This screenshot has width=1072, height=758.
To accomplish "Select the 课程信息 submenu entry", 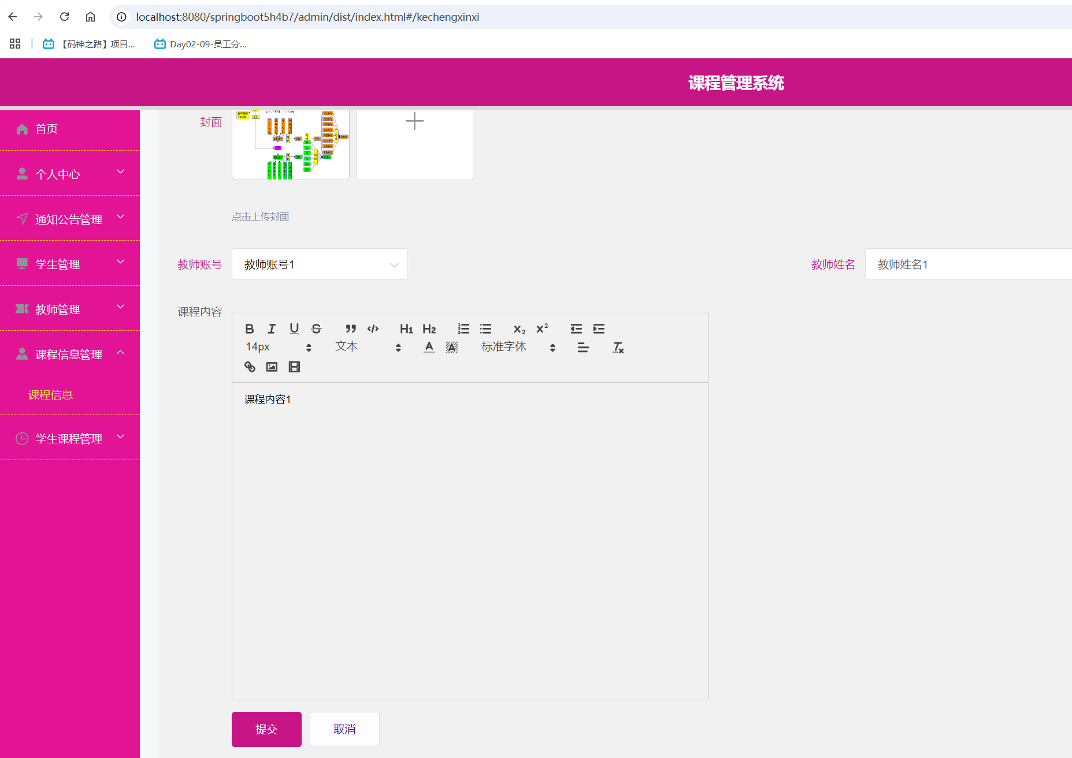I will [x=51, y=395].
